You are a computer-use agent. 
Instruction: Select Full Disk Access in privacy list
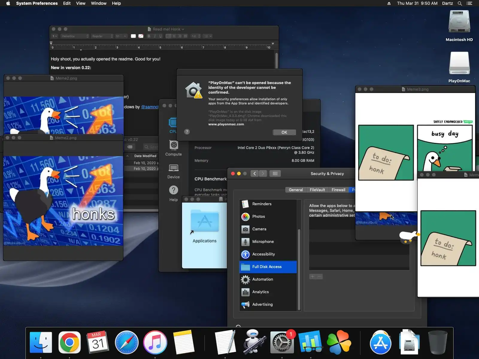pos(268,267)
